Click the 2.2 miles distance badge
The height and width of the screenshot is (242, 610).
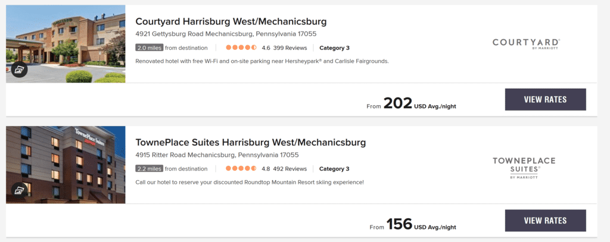coord(149,169)
